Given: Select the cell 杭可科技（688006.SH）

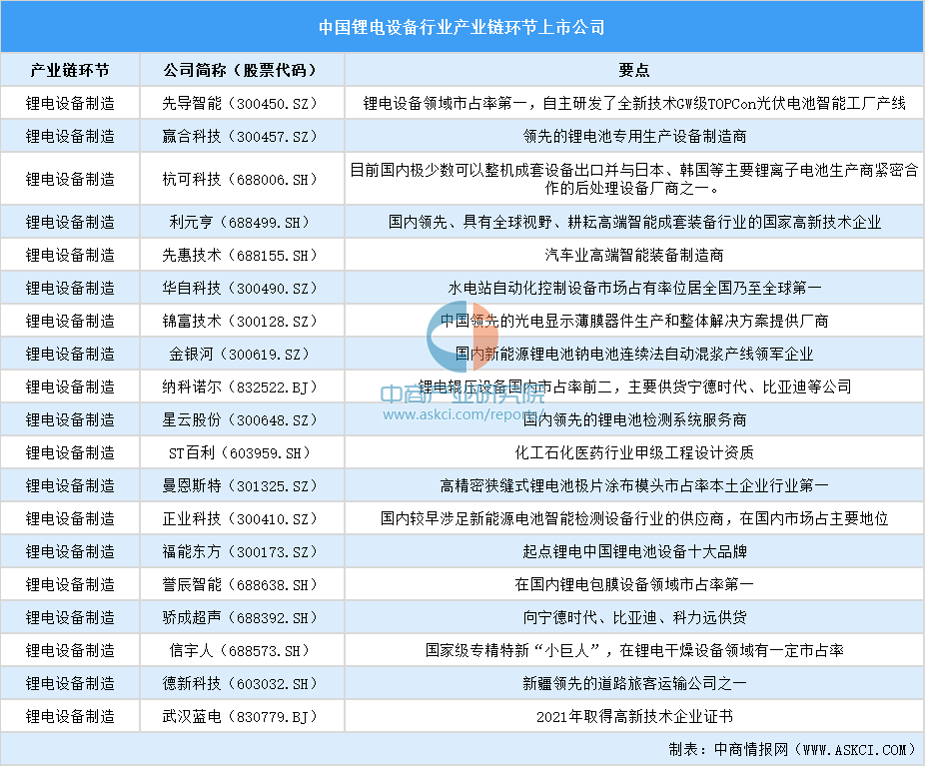Looking at the screenshot, I should tap(242, 179).
